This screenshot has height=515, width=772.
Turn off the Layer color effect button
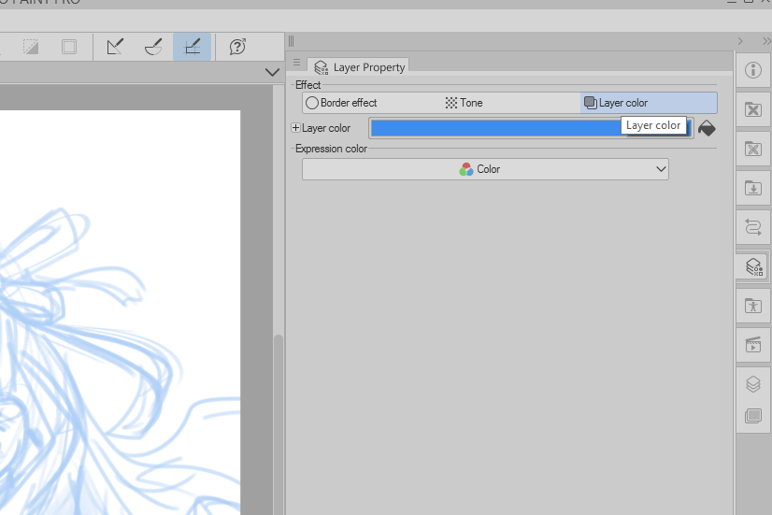point(649,103)
